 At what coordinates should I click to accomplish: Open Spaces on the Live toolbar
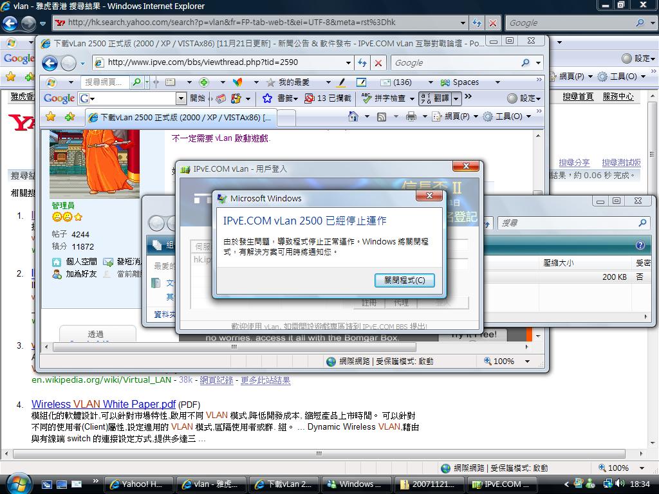click(459, 82)
